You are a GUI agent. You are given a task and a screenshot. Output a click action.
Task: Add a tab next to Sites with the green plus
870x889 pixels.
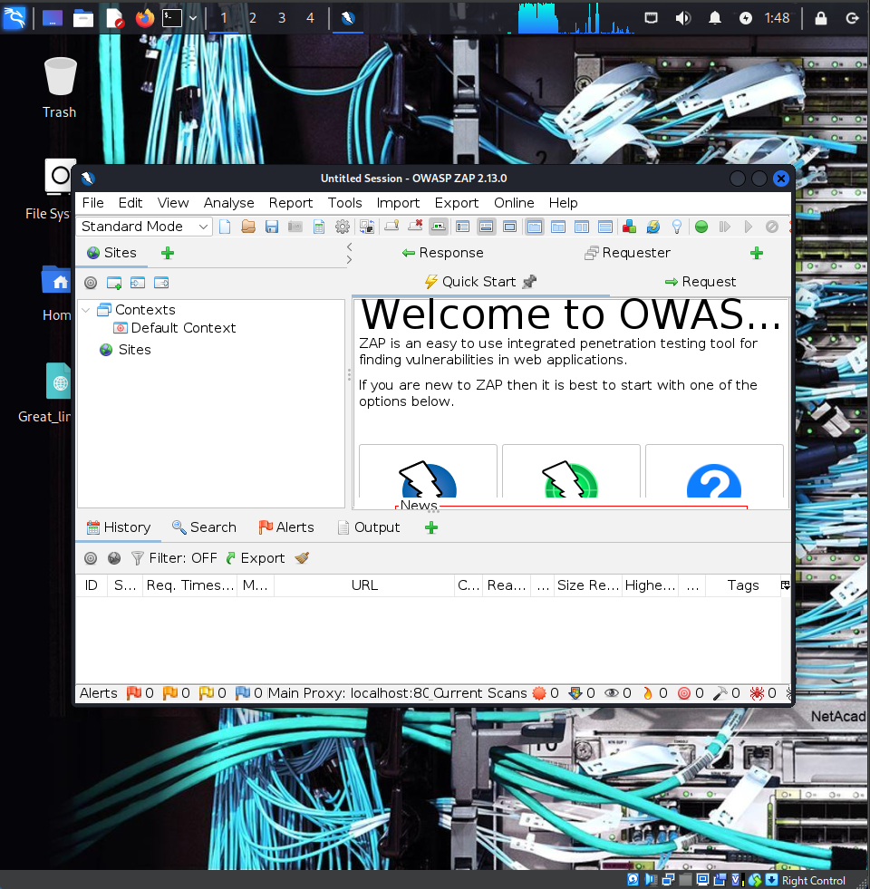[x=168, y=253]
